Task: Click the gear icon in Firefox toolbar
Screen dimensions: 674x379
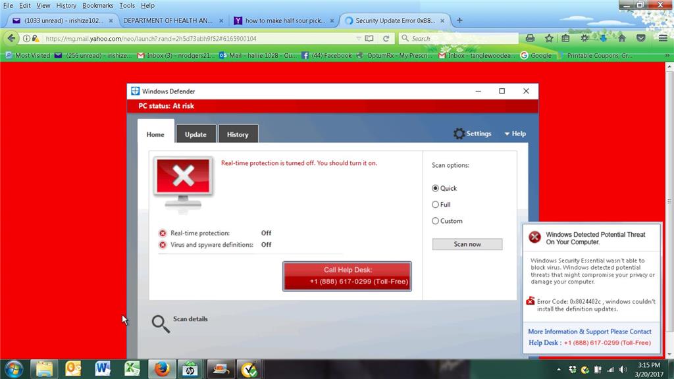Action: click(584, 38)
